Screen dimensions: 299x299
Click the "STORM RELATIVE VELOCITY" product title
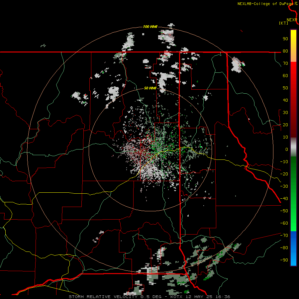click(x=103, y=297)
